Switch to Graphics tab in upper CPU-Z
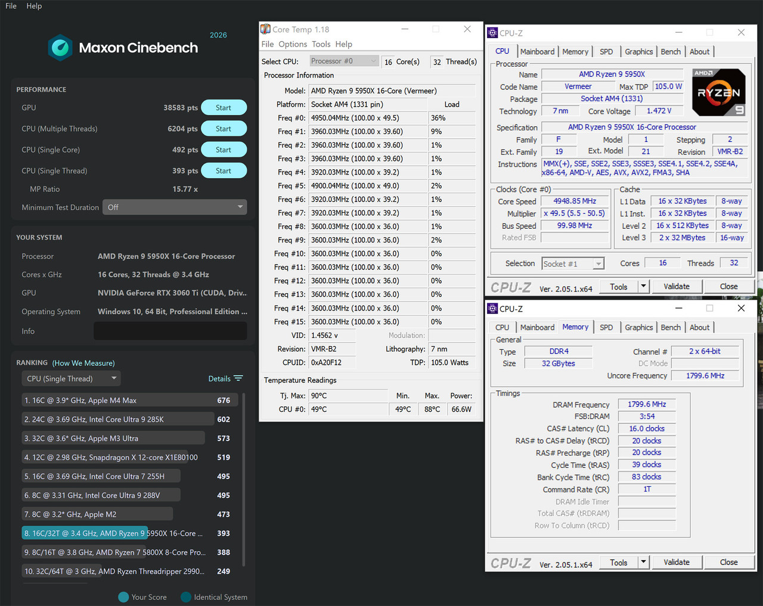763x606 pixels. [x=639, y=52]
